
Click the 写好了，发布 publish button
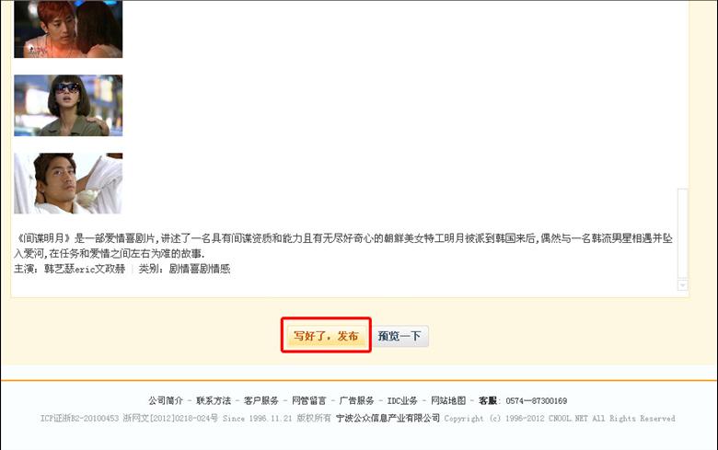[326, 336]
